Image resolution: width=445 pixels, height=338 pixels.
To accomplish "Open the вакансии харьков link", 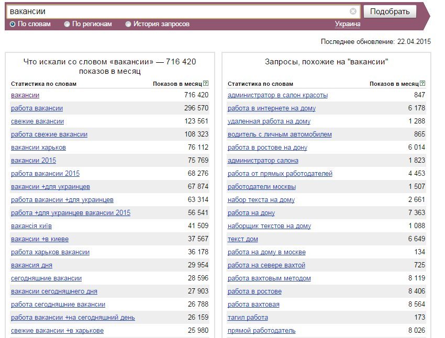I will [x=38, y=148].
